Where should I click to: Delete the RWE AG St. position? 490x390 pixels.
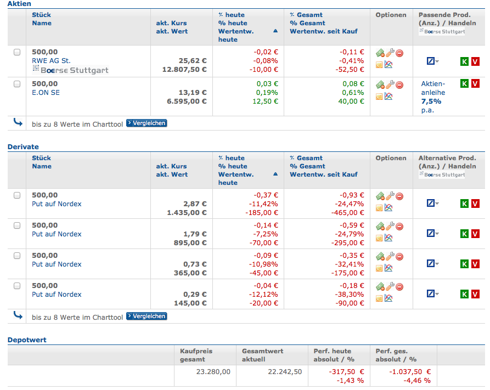(x=399, y=53)
